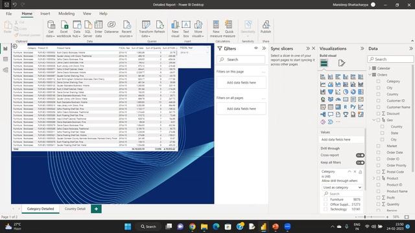Viewport: 415px width, 233px height.
Task: Open the Format visual tab icon
Action: pos(342,63)
